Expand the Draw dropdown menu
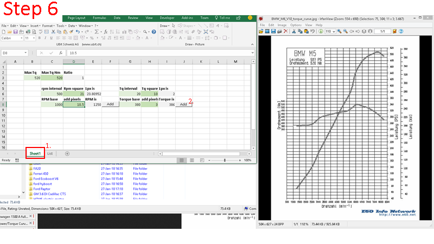 [164, 25]
